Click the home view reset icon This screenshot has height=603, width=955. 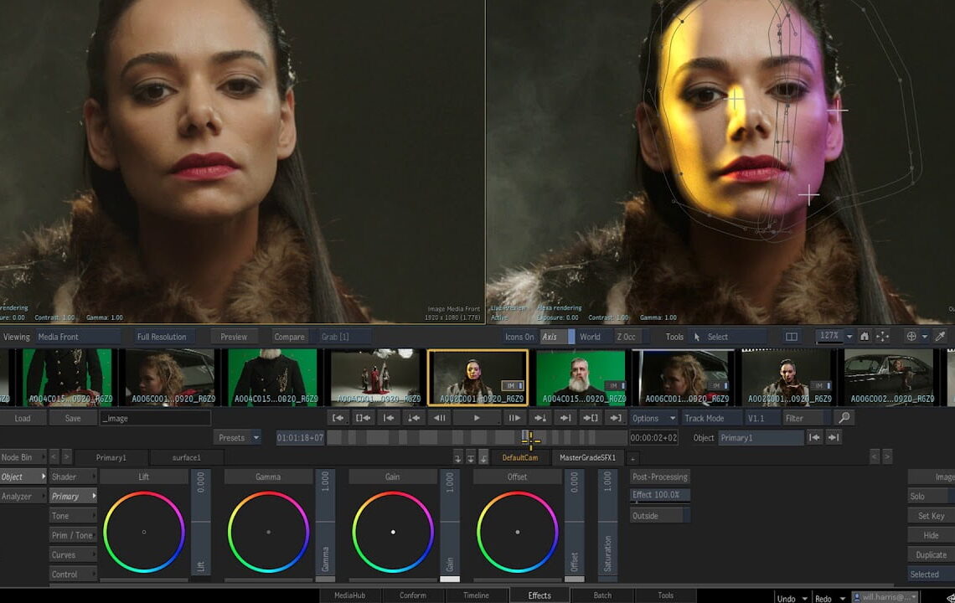click(x=865, y=337)
